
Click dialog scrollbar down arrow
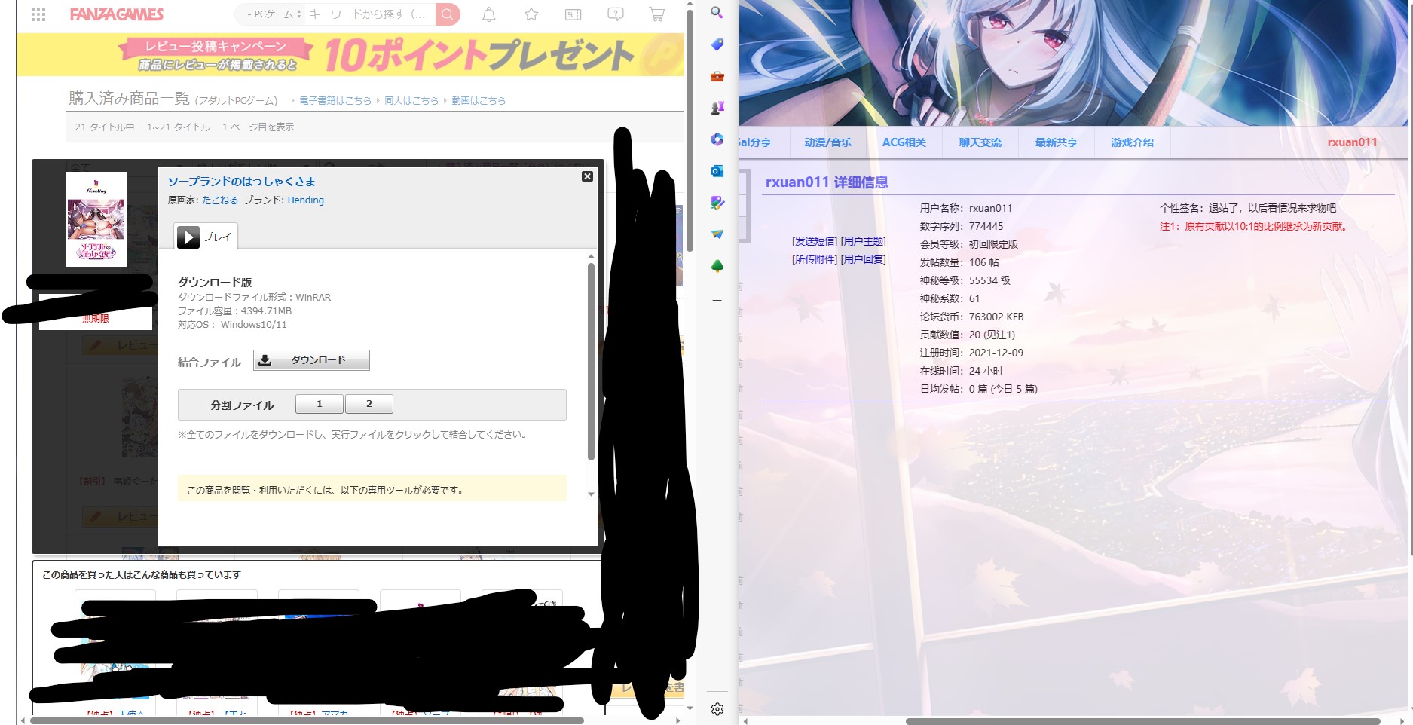tap(591, 494)
